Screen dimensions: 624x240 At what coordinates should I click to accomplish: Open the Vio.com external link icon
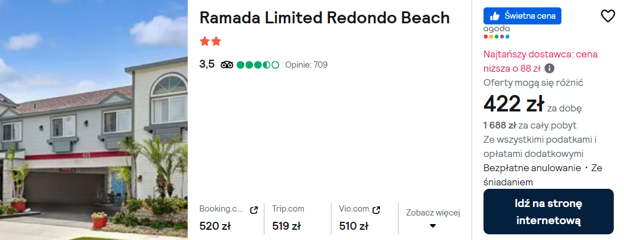tap(377, 209)
